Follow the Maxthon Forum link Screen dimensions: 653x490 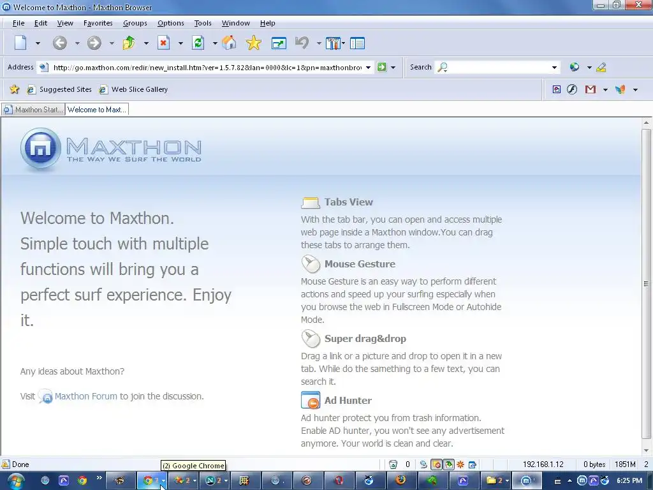pos(86,396)
